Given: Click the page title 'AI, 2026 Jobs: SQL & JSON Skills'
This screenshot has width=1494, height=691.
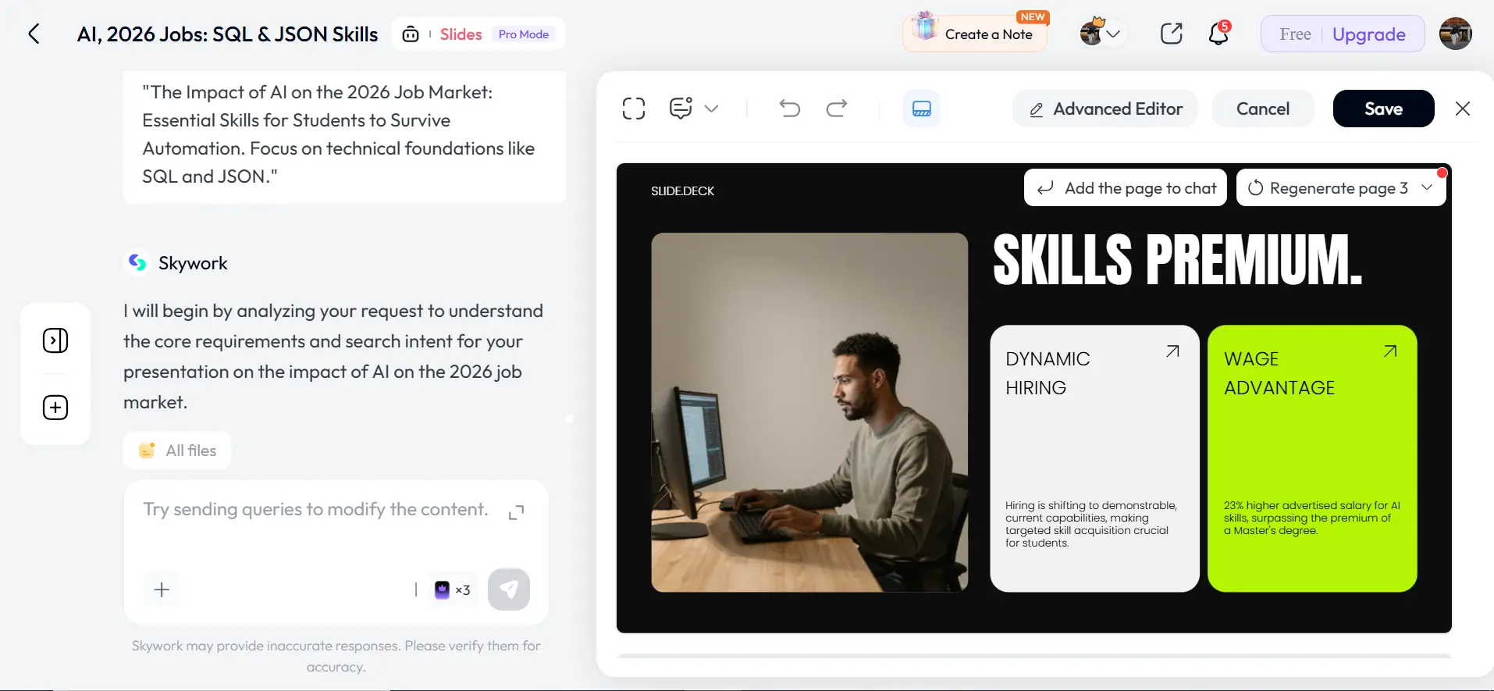Looking at the screenshot, I should [227, 34].
